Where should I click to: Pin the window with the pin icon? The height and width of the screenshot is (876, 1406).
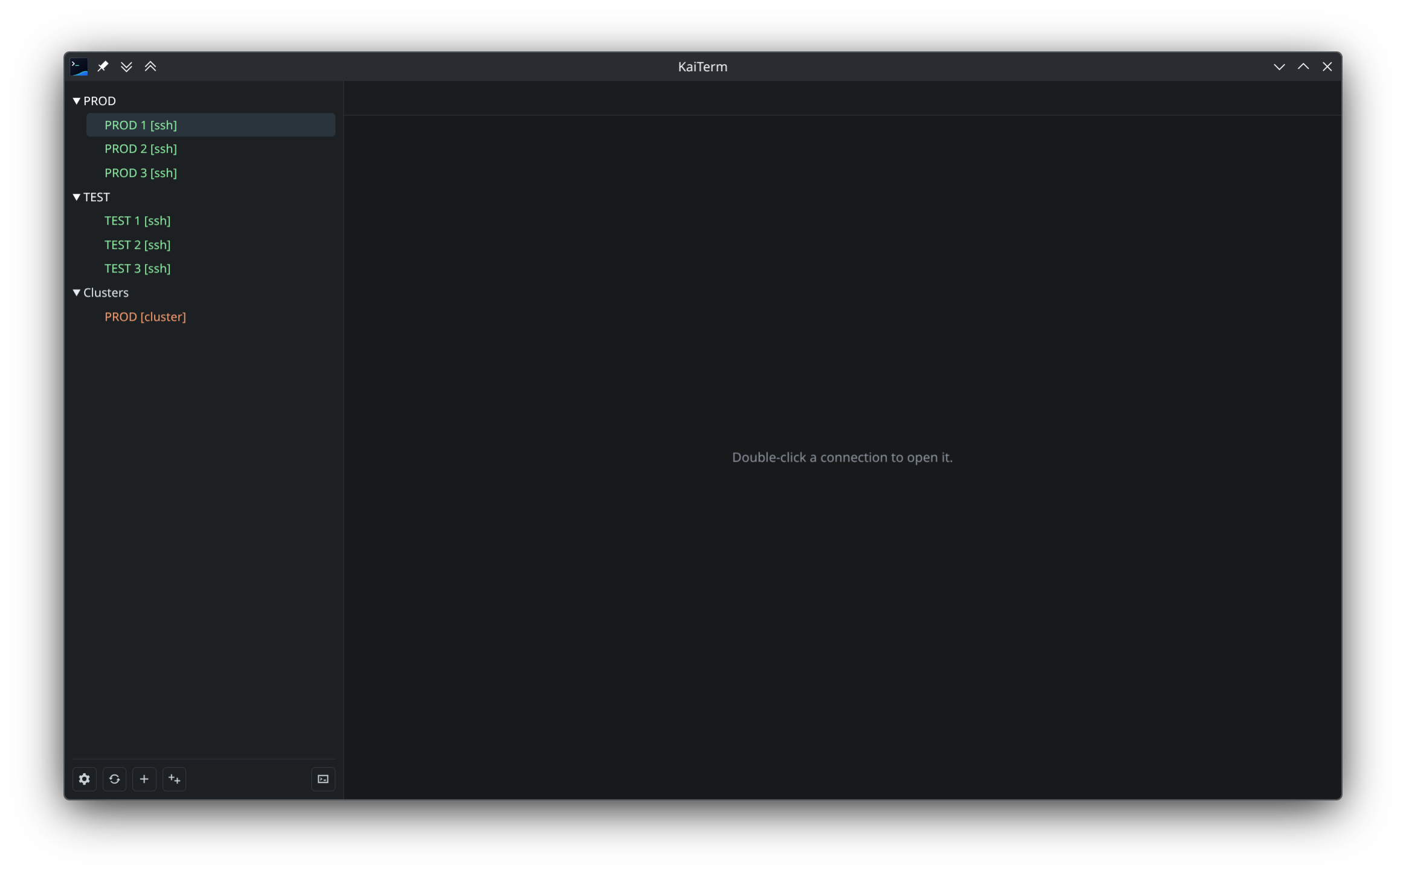click(x=103, y=66)
